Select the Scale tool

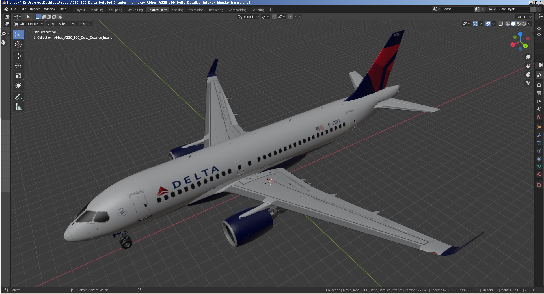(18, 75)
